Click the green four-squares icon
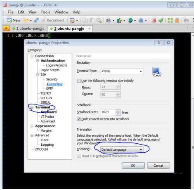This screenshot has width=194, height=190. click(170, 20)
